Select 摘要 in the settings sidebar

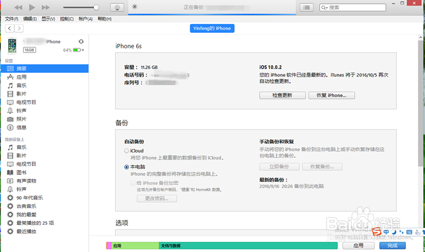pyautogui.click(x=45, y=69)
